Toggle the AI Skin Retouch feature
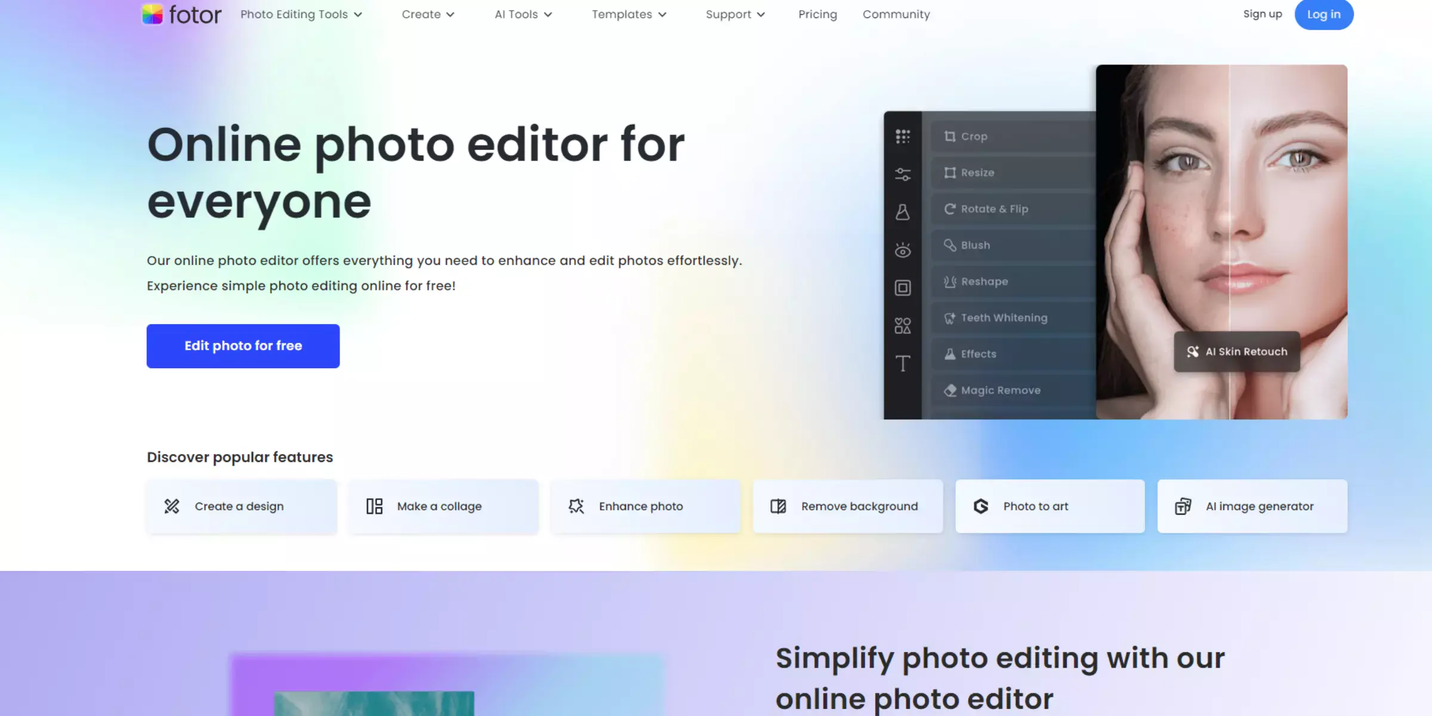 point(1236,351)
